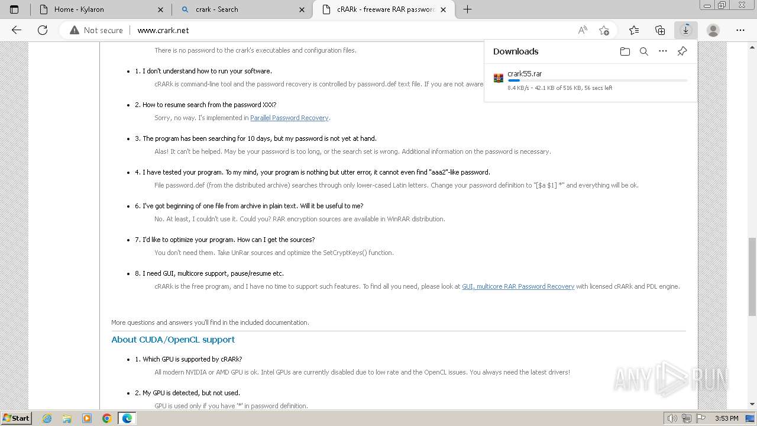
Task: Click the www.crark.net address bar
Action: [x=163, y=30]
